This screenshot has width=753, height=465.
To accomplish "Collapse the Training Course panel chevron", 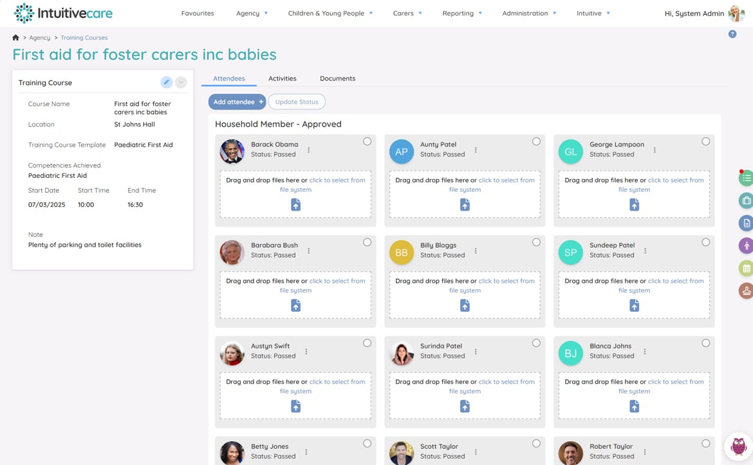I will click(x=181, y=82).
